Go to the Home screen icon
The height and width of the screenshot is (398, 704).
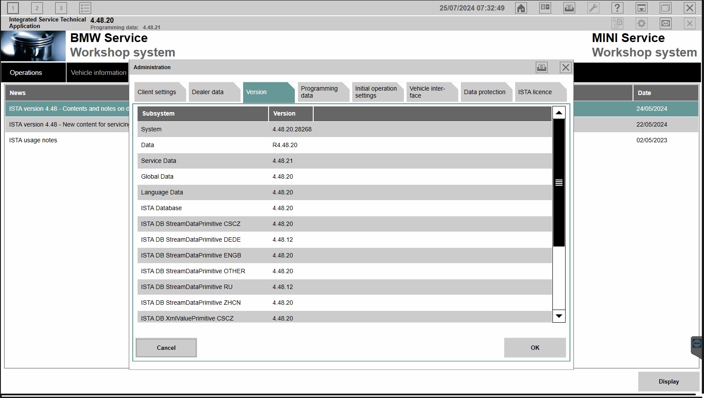[521, 8]
